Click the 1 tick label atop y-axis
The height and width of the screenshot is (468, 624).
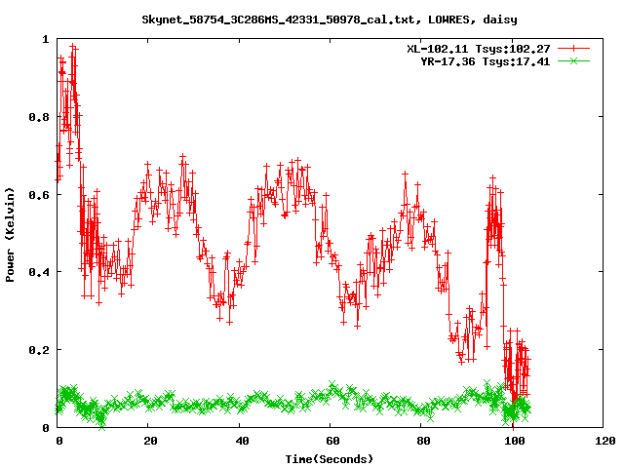click(x=47, y=39)
